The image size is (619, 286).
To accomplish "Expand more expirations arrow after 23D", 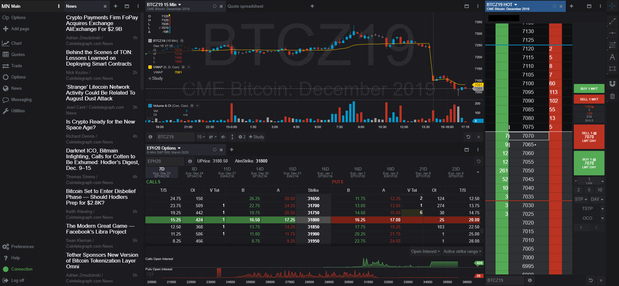I will coord(478,172).
